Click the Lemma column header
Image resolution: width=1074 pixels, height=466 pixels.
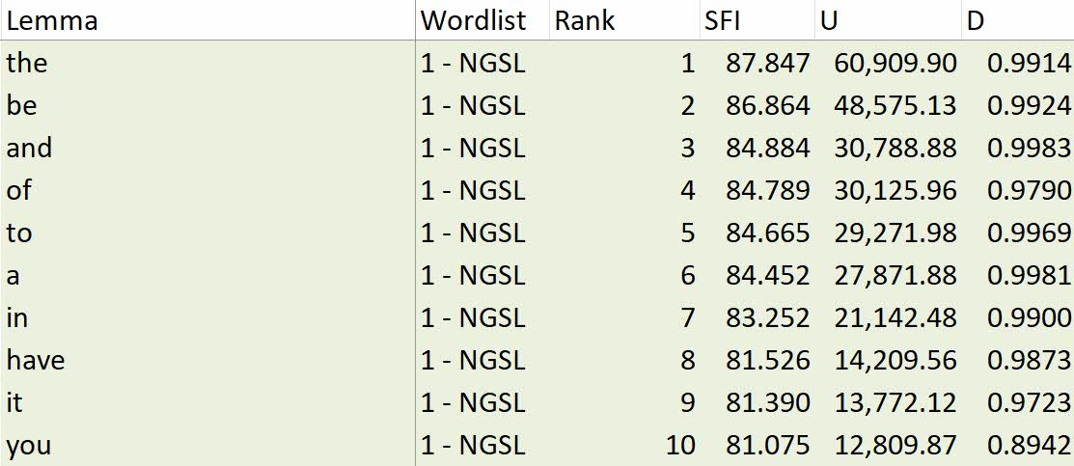point(52,20)
